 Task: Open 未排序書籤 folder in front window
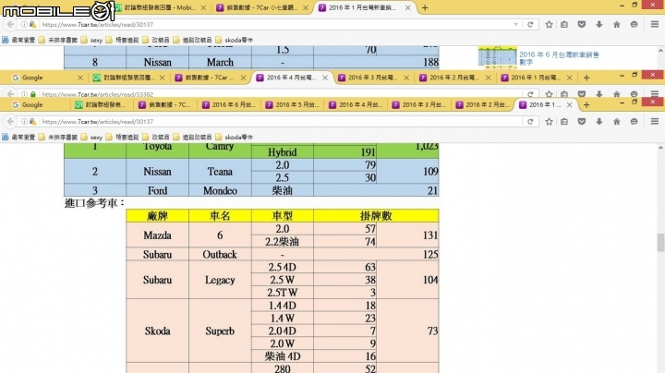pos(58,137)
